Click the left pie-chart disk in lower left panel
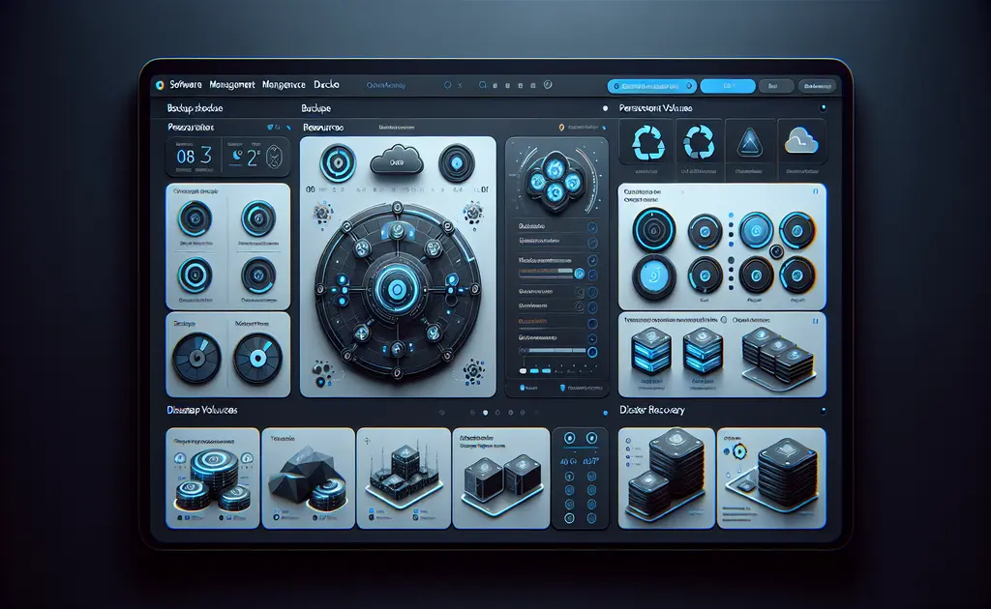 pos(196,359)
